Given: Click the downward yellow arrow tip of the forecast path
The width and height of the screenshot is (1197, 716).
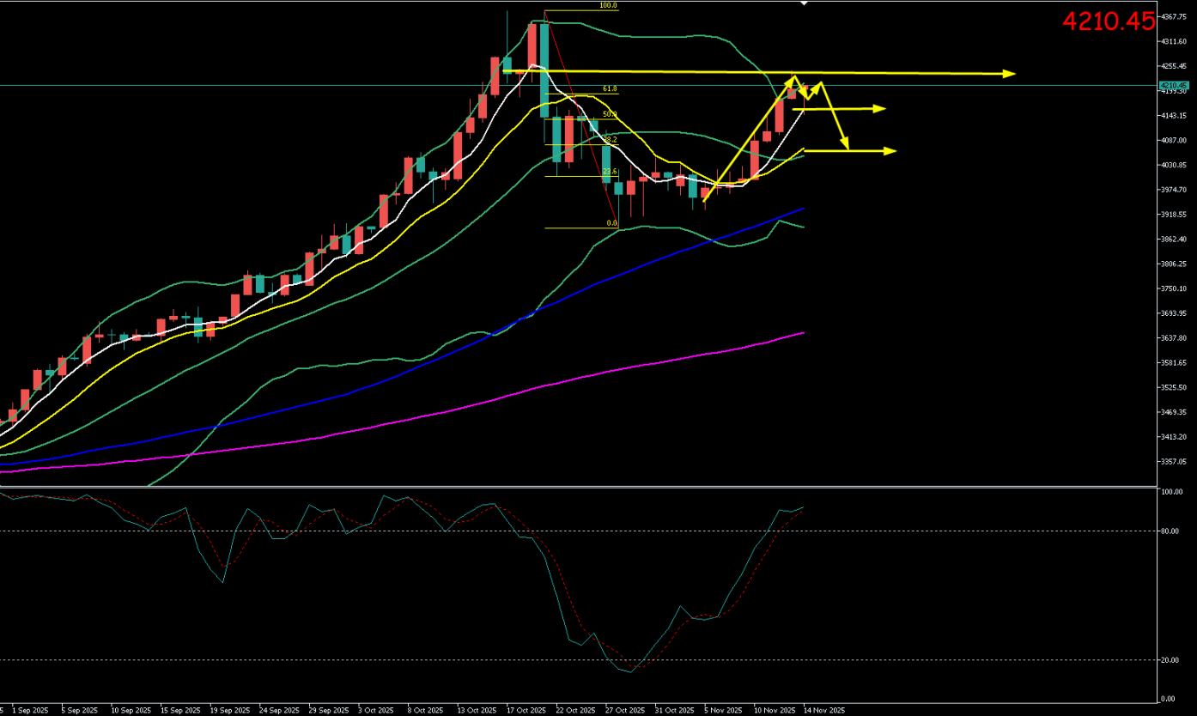Looking at the screenshot, I should pyautogui.click(x=847, y=147).
